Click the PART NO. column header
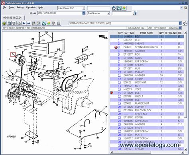189x155 pixels. [129, 33]
